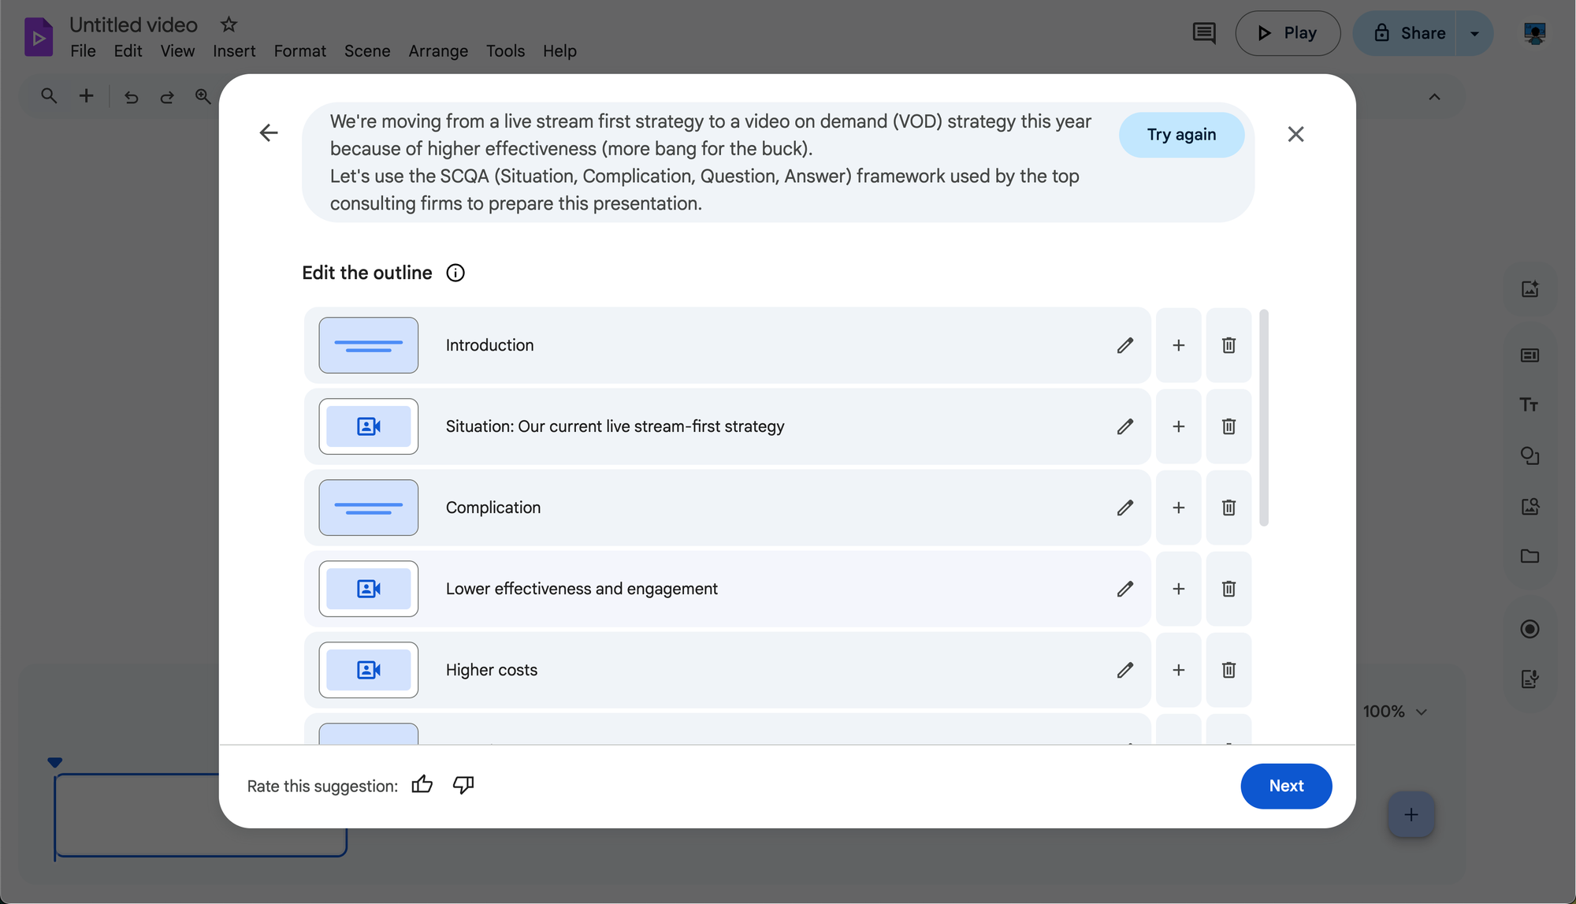1576x904 pixels.
Task: Click the Try again button
Action: tap(1181, 135)
